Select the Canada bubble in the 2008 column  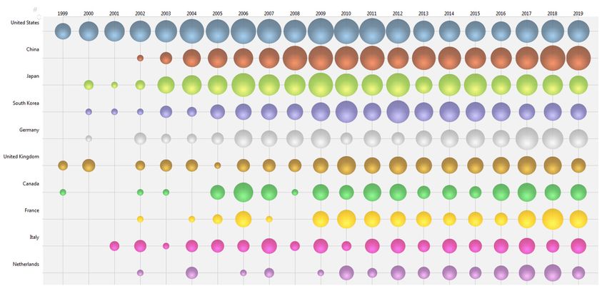coord(295,193)
